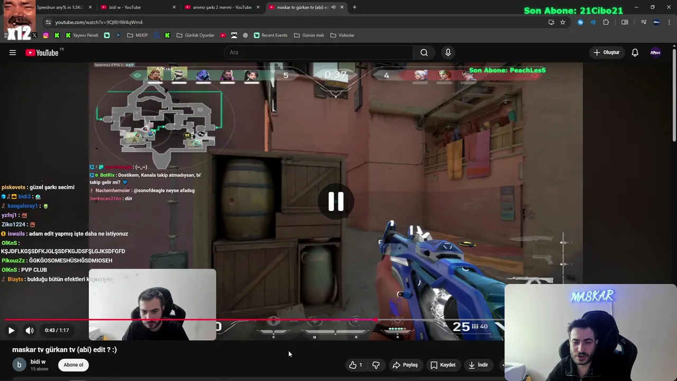The image size is (677, 381).
Task: Open the Shazam extension icon
Action: [580, 22]
